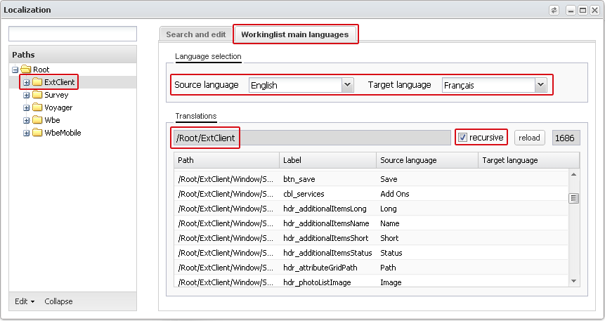Maximize the Localization window
605x321 pixels.
click(x=583, y=10)
